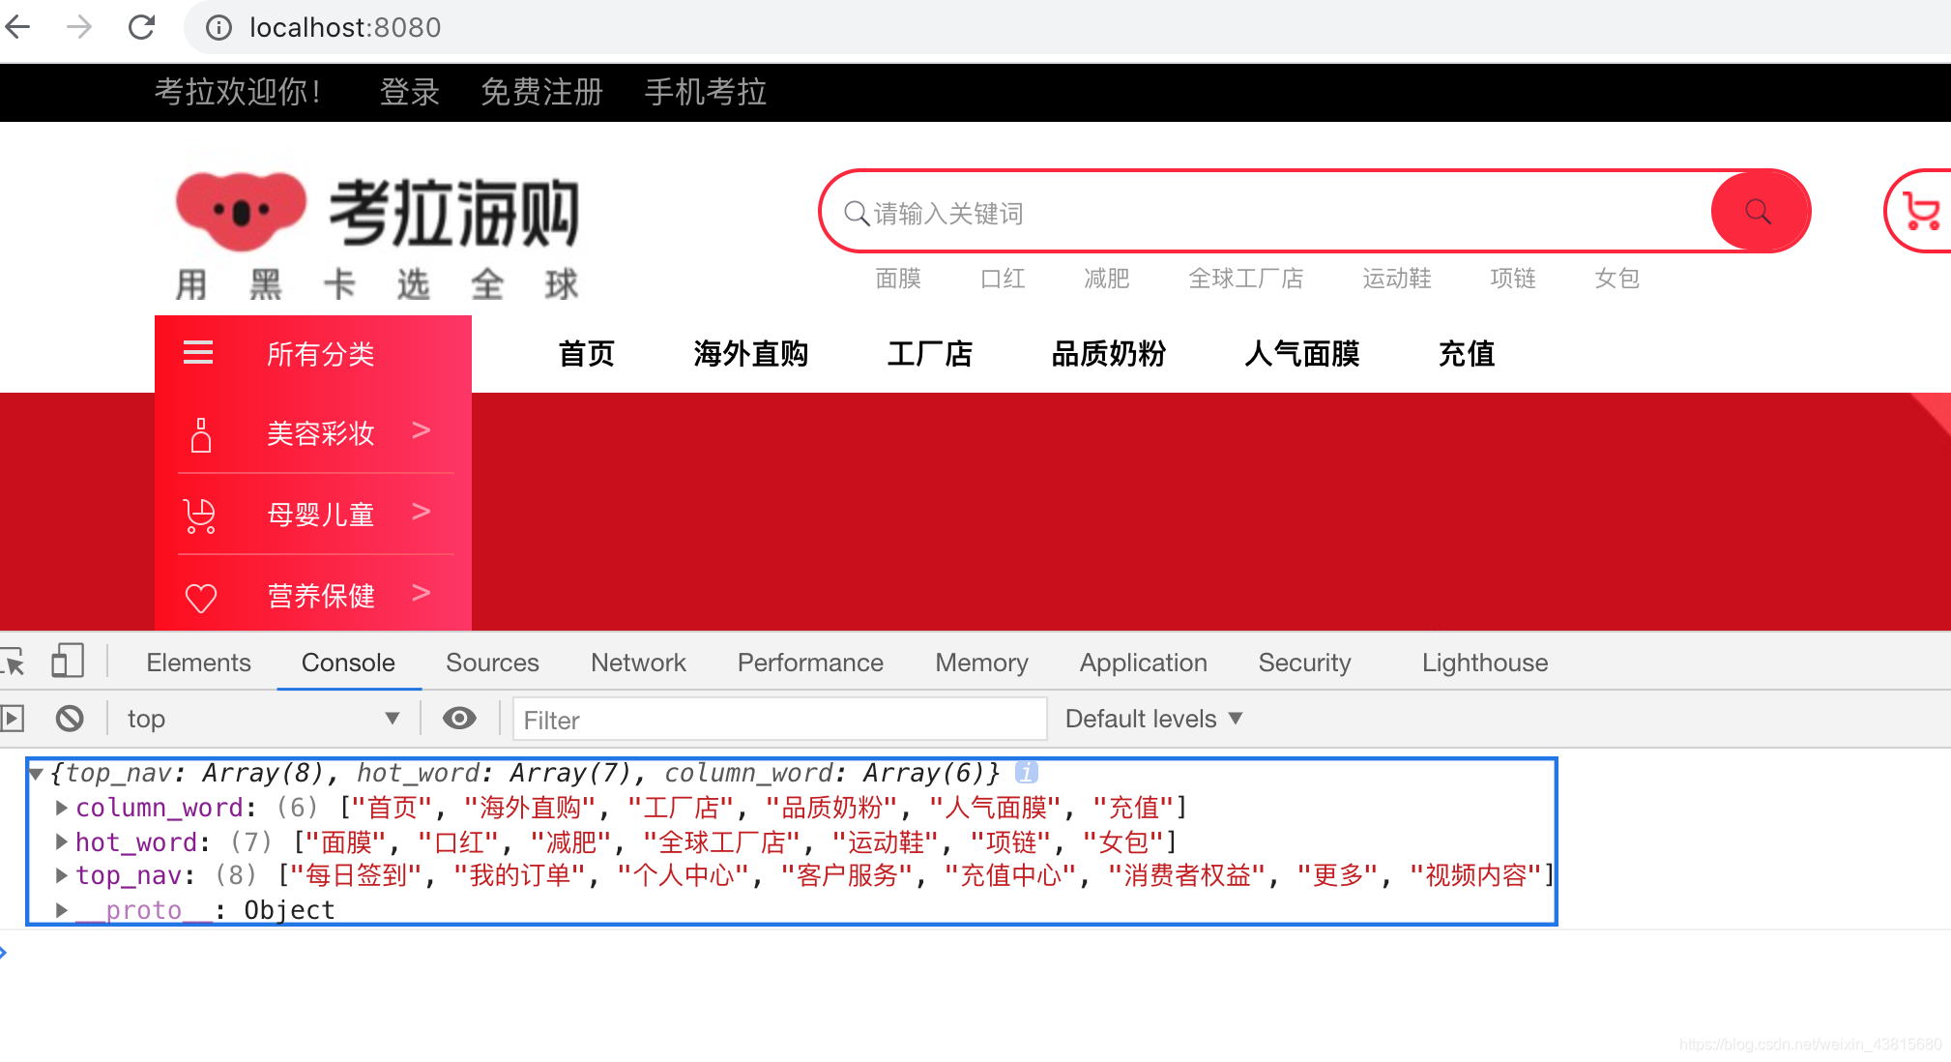Switch to the Performance tab
This screenshot has height=1062, width=1951.
click(x=810, y=663)
